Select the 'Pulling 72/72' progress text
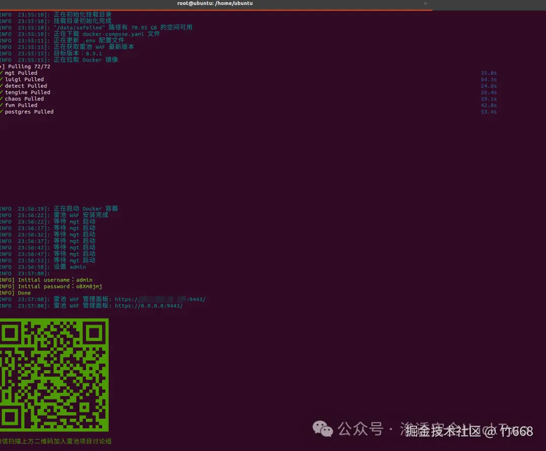 (29, 67)
